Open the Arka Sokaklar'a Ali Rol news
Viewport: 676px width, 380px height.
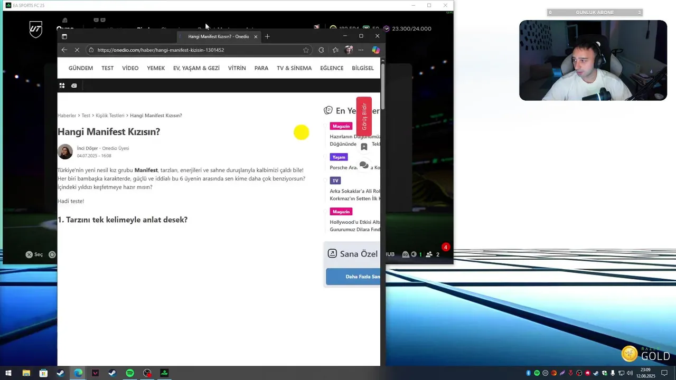(355, 195)
